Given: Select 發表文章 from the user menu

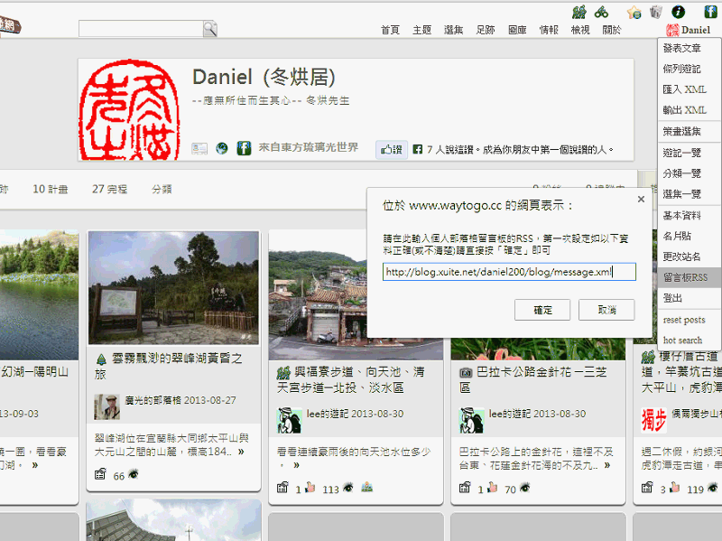Looking at the screenshot, I should click(x=681, y=48).
